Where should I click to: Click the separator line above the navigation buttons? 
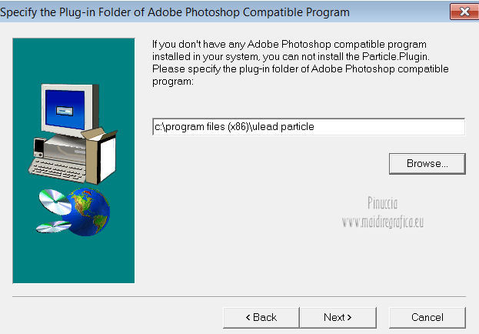(x=239, y=296)
